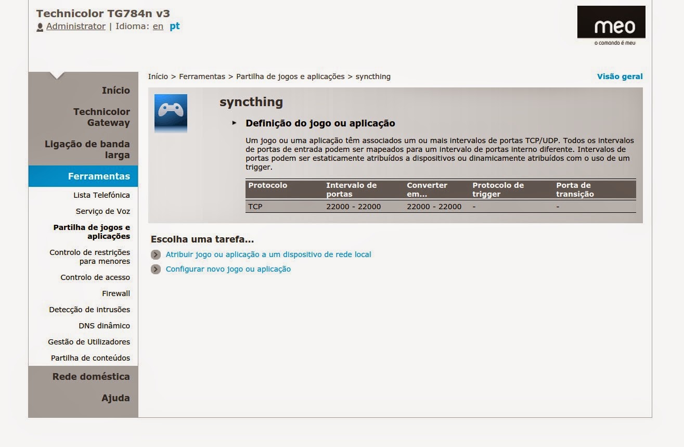
Task: Open Serviço de Voz submenu item
Action: click(103, 211)
